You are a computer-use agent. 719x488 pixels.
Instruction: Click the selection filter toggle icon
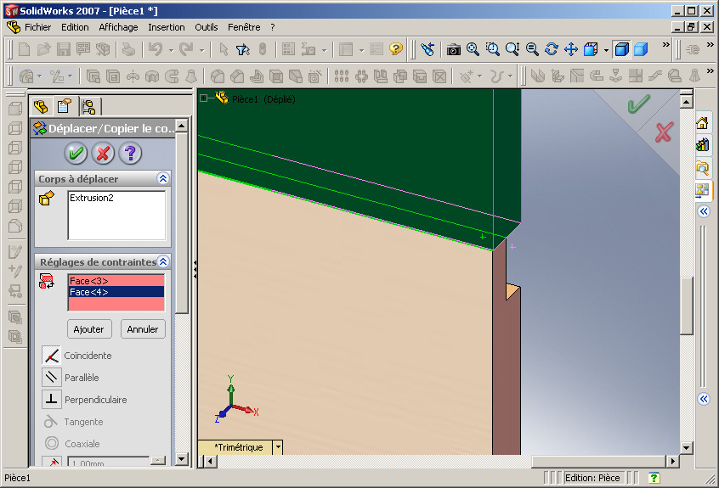pos(242,49)
